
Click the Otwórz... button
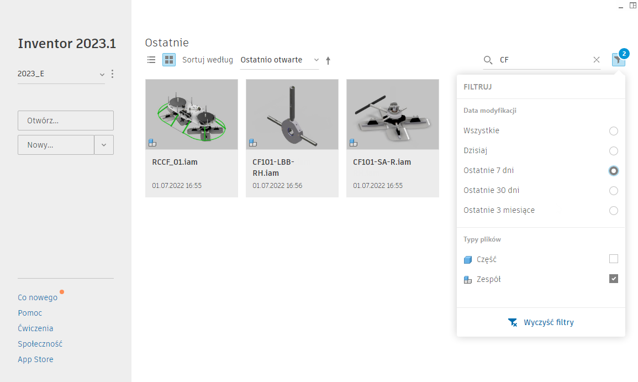(66, 121)
